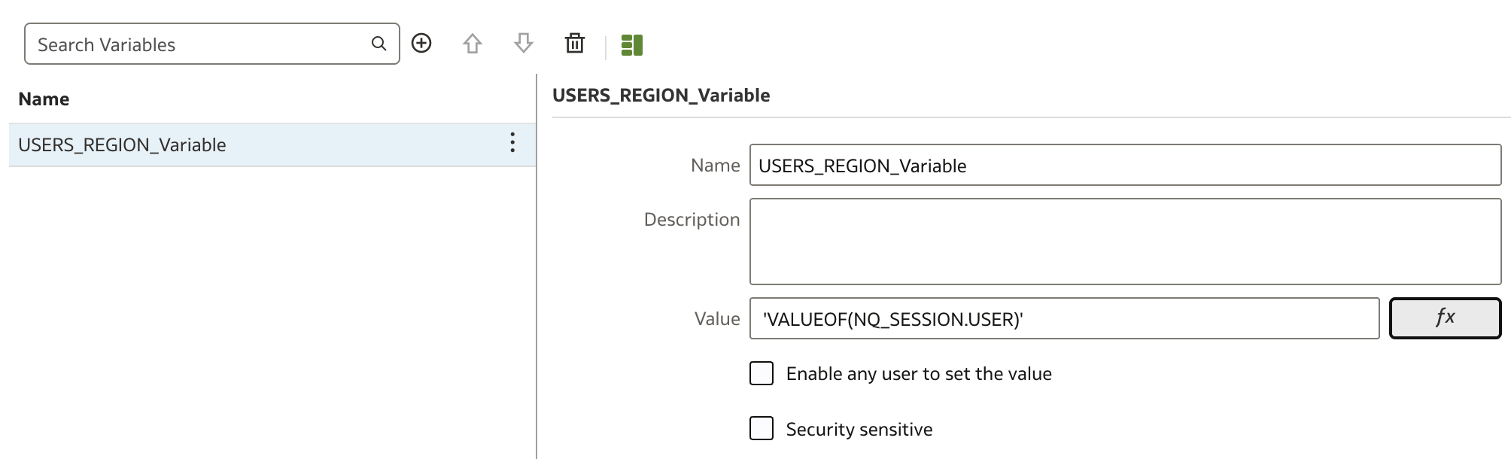The image size is (1511, 459).
Task: Enable any user to set the value
Action: pyautogui.click(x=762, y=373)
